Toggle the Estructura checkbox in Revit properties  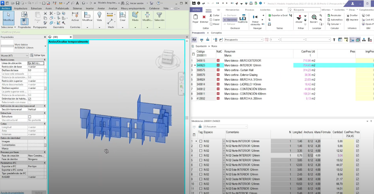[x=30, y=117]
